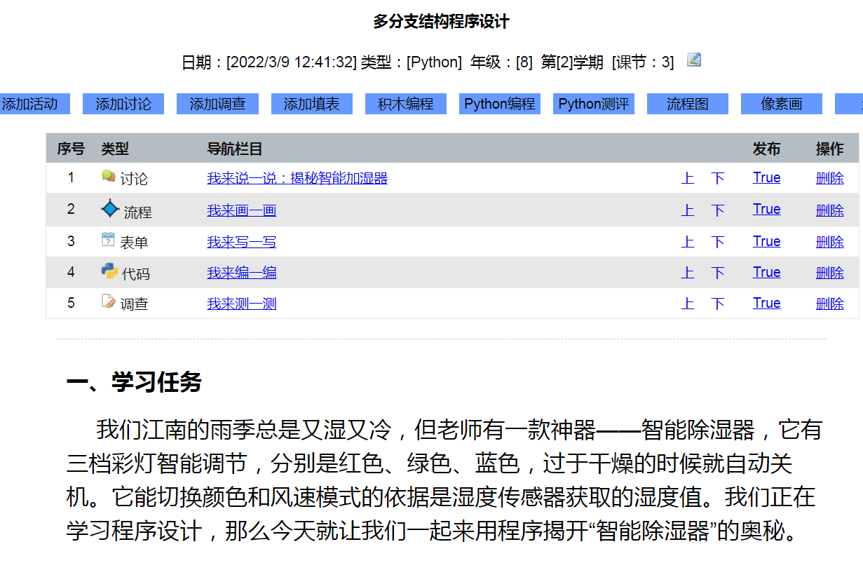This screenshot has height=570, width=863.
Task: Move 我来画一画 row up with 上
Action: (x=688, y=210)
